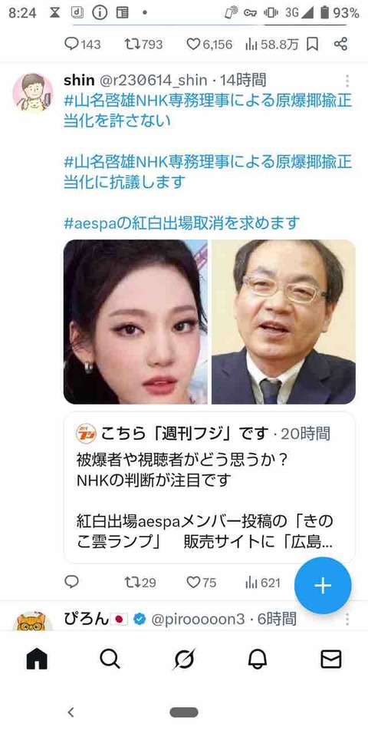Open the Search tab with magnifier icon
This screenshot has width=368, height=737.
[x=110, y=659]
